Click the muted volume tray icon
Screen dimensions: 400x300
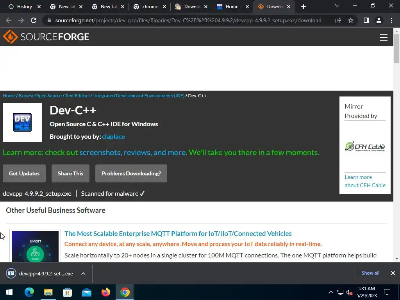tap(349, 292)
